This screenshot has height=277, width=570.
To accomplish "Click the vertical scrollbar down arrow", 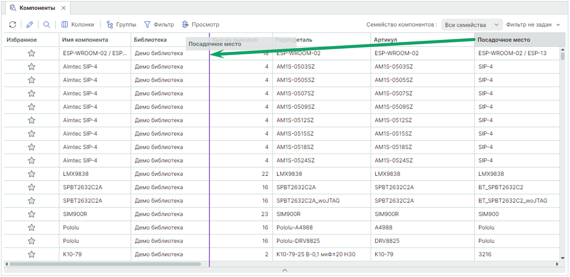I will (x=563, y=258).
